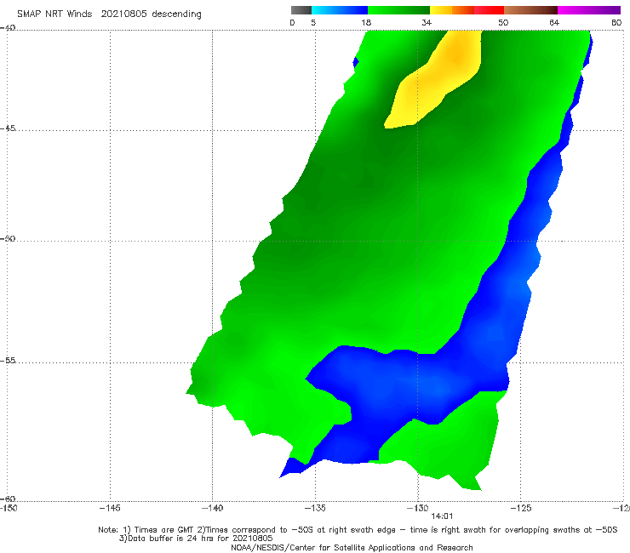630x553 pixels.
Task: Select the cyan-blue segment of the color bar
Action: pyautogui.click(x=340, y=10)
